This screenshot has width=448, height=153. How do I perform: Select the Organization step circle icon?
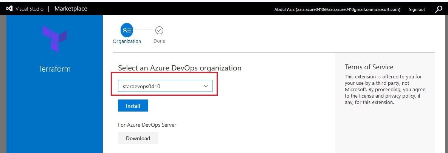(x=127, y=30)
